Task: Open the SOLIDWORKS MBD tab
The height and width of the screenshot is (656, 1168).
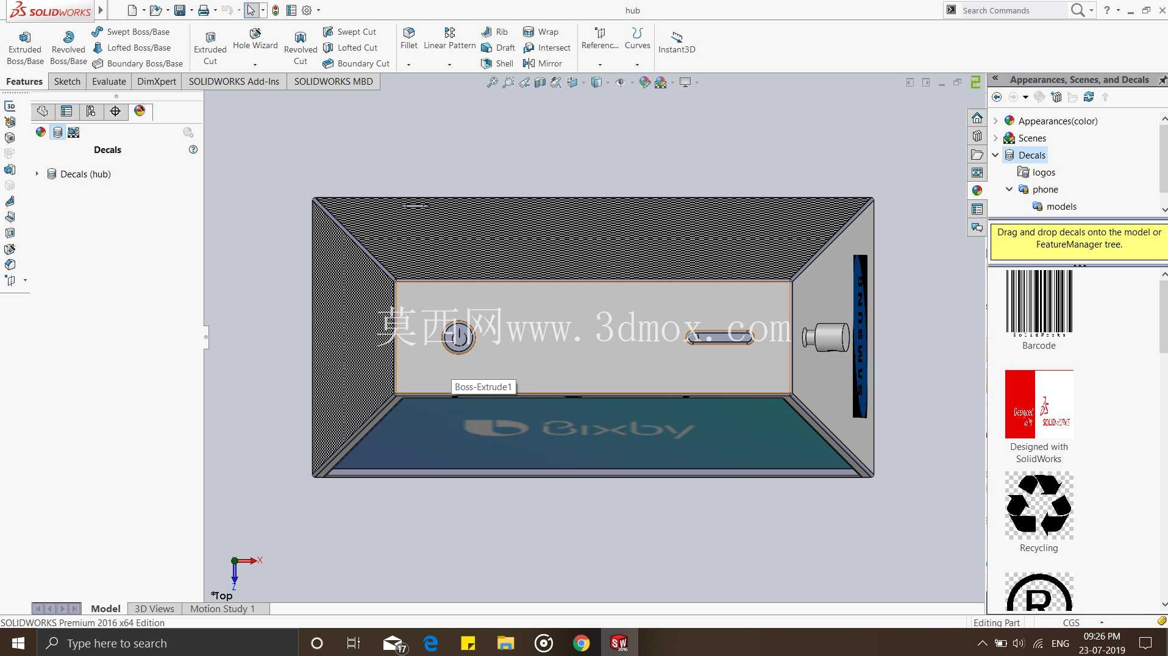Action: pyautogui.click(x=333, y=82)
